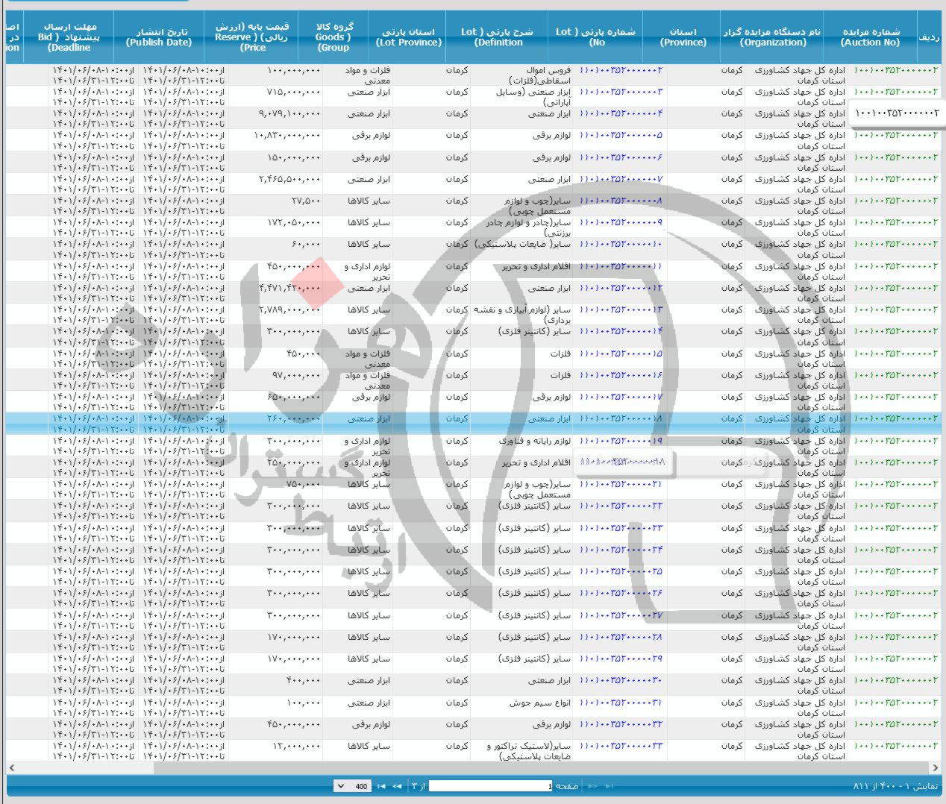The height and width of the screenshot is (804, 946).
Task: Click the disabled previous-page pager arrow
Action: pyautogui.click(x=593, y=786)
